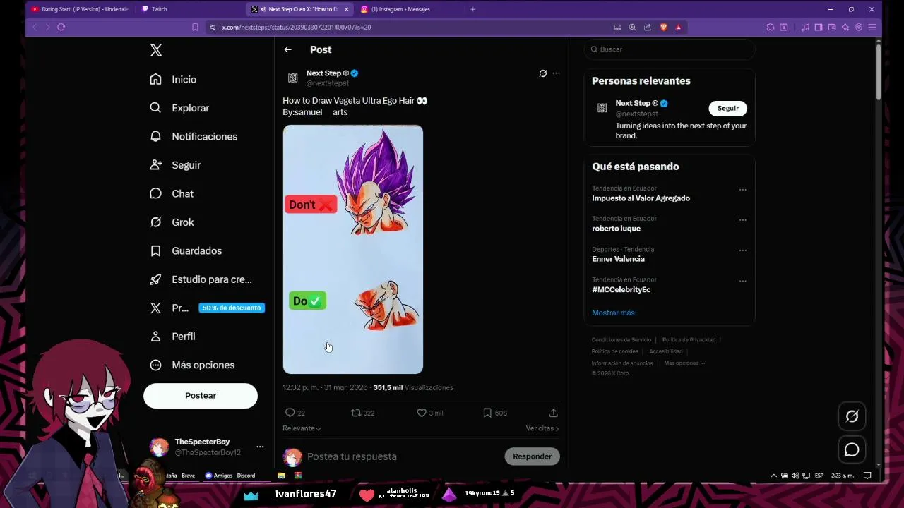Open the Condiciones de Servicio footer link
The width and height of the screenshot is (904, 508).
click(621, 340)
